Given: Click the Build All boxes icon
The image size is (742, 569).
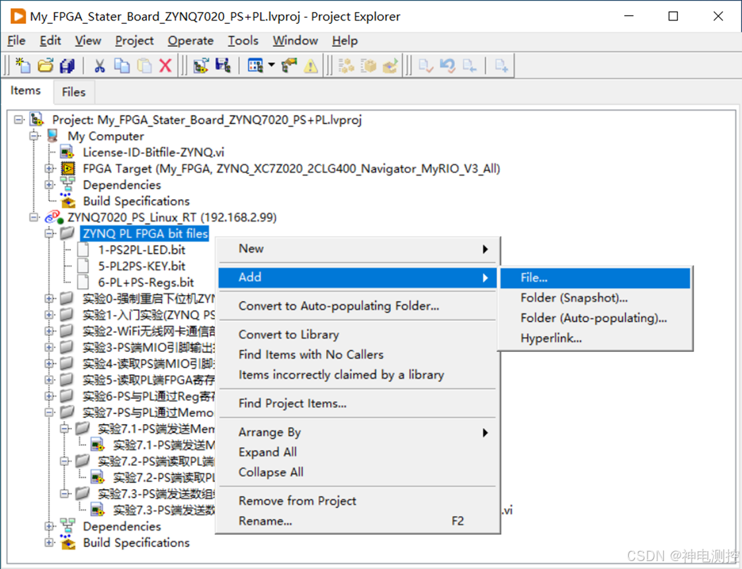Looking at the screenshot, I should 346,66.
